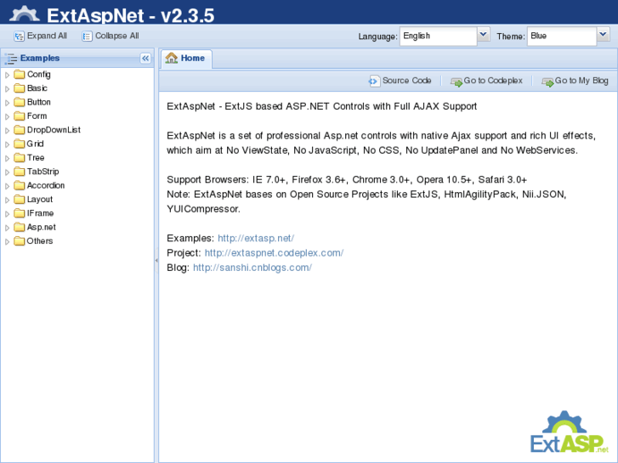Screen dimensions: 618x463
Task: Click the Tree folder icon
Action: point(20,158)
